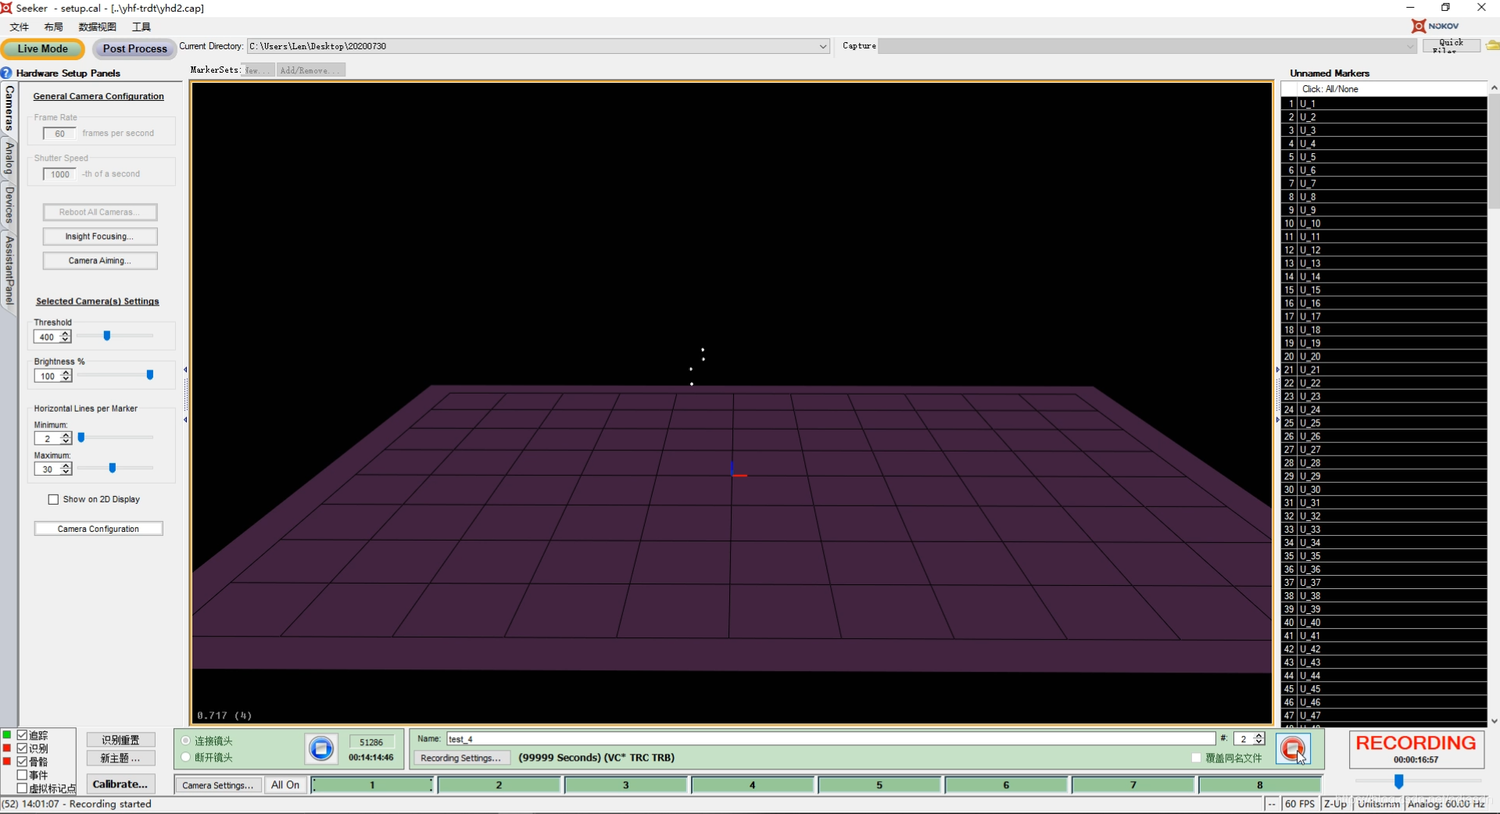The height and width of the screenshot is (814, 1500).
Task: Decrease the Maximum lines spinner
Action: pos(66,472)
